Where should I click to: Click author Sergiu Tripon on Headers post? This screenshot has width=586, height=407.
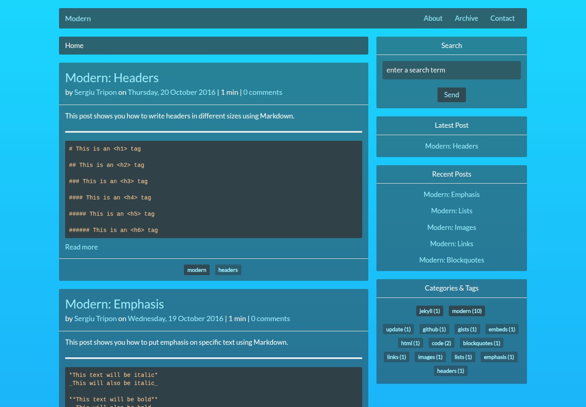95,92
